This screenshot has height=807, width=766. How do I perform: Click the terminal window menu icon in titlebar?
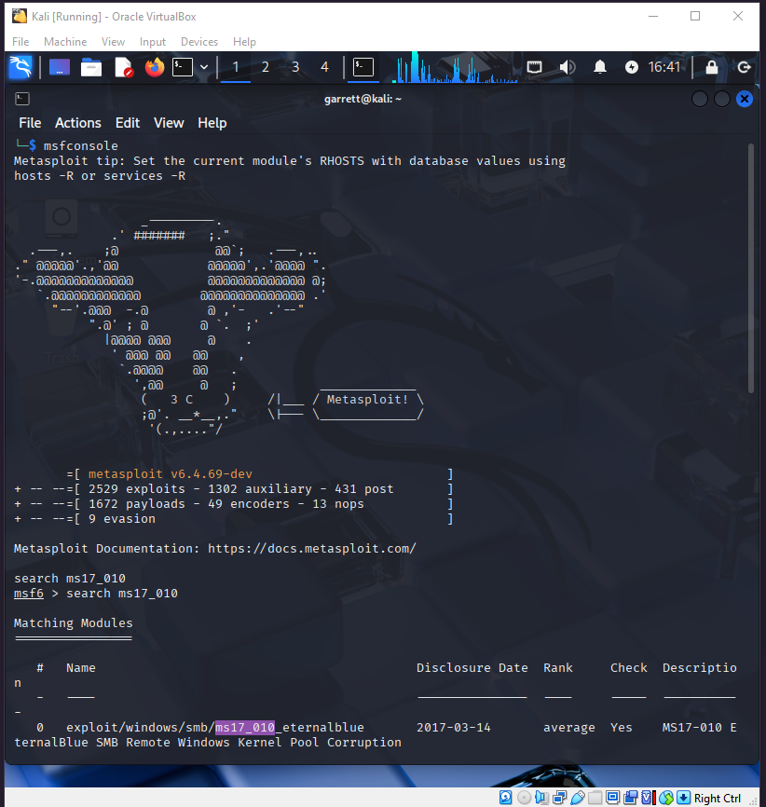pyautogui.click(x=22, y=99)
